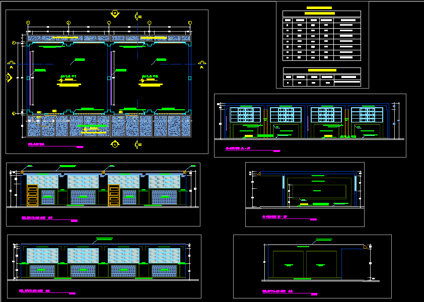Image resolution: width=424 pixels, height=302 pixels.
Task: Click the ELEVACION 03 drawing title
Action: 277,291
